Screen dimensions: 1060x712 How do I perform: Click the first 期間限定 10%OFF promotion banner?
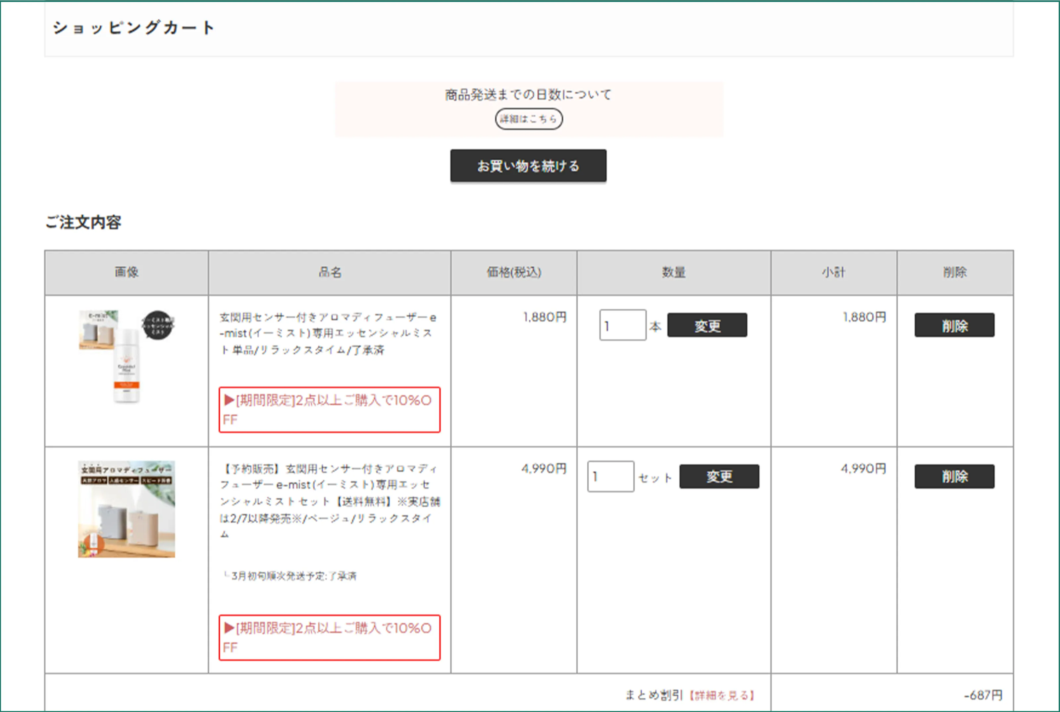(330, 410)
